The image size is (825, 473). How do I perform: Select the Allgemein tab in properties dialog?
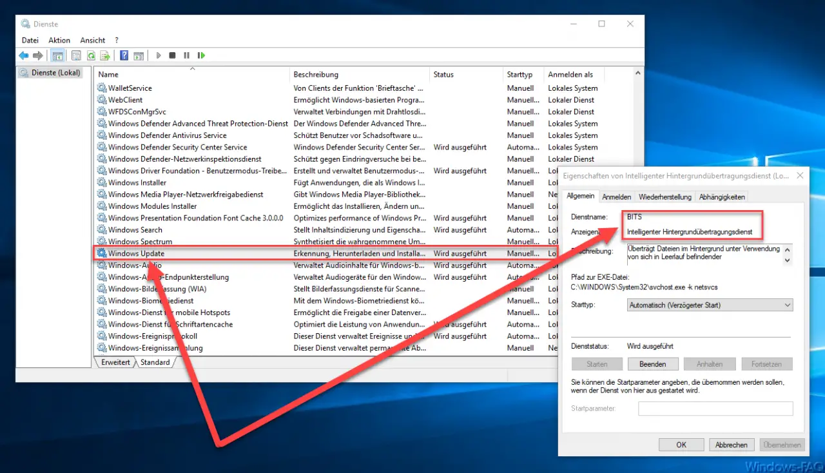[x=581, y=197]
